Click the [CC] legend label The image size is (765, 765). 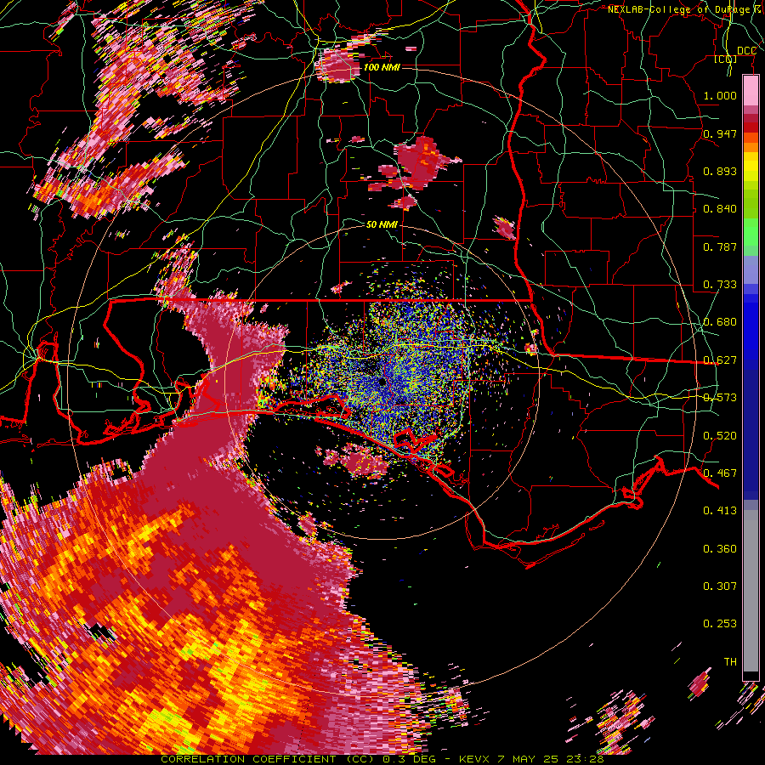click(x=726, y=59)
